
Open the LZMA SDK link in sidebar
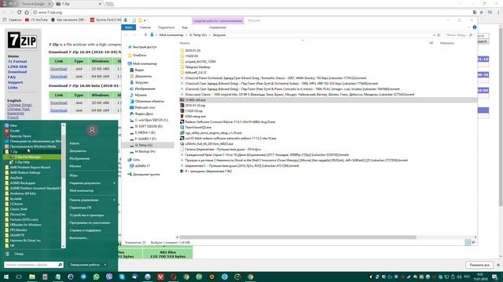coord(17,67)
